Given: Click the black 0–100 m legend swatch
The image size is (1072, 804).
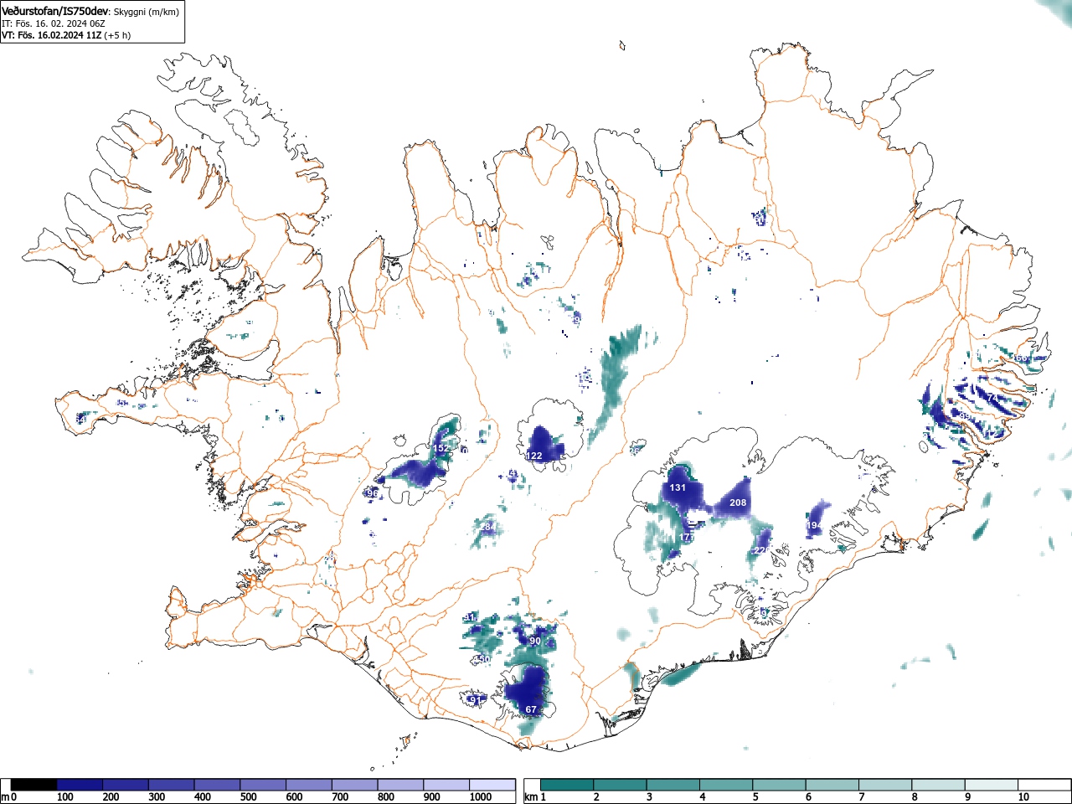Looking at the screenshot, I should (x=34, y=785).
